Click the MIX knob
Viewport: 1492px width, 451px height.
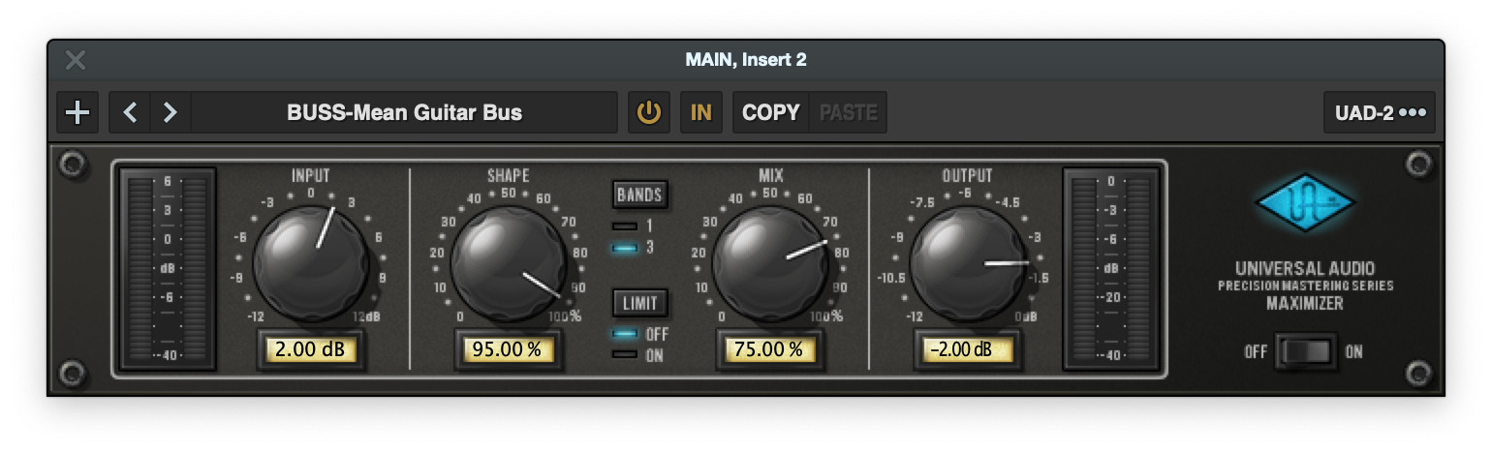[x=770, y=261]
